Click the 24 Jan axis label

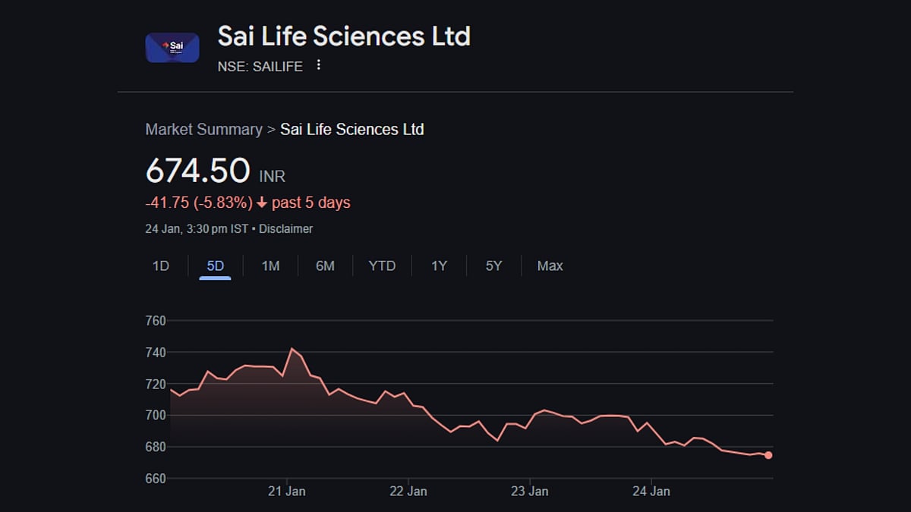(x=651, y=492)
